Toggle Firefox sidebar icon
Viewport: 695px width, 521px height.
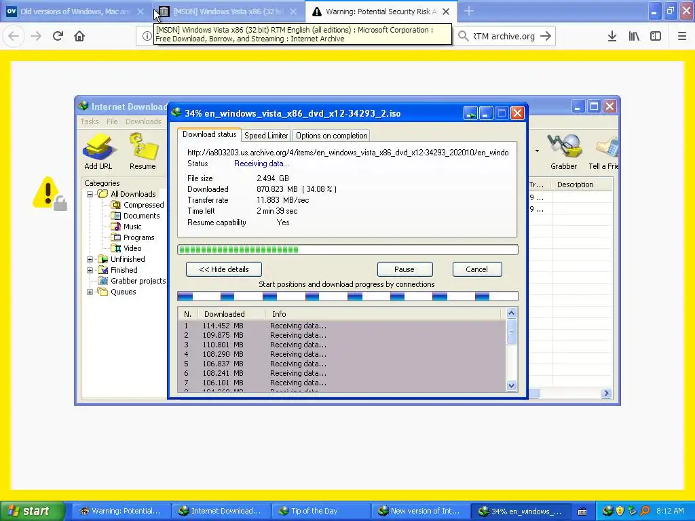656,37
